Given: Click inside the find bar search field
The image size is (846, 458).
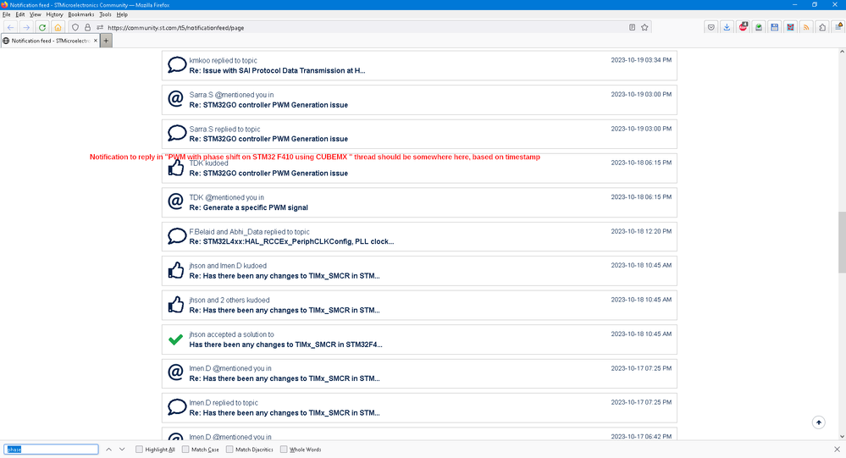Looking at the screenshot, I should pos(52,450).
